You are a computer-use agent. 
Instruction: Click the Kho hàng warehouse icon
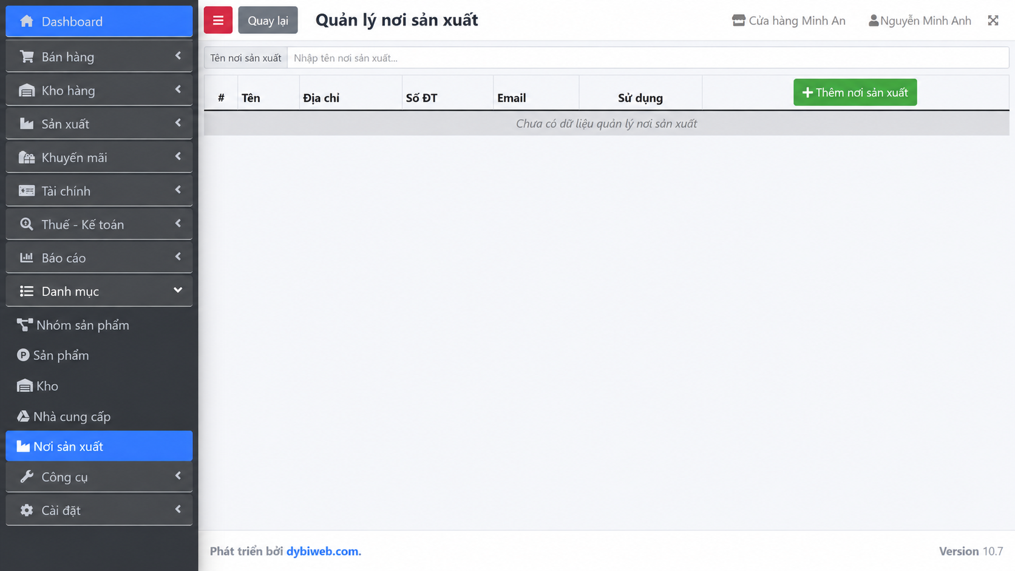27,90
